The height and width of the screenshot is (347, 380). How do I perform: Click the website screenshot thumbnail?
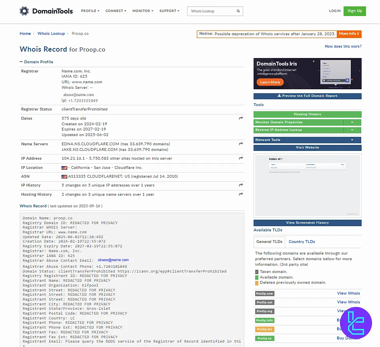(x=307, y=186)
